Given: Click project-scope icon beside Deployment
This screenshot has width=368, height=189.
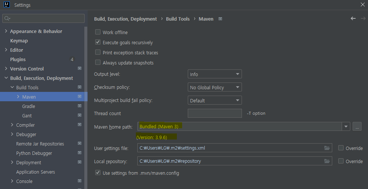Looking at the screenshot, I should [79, 162].
